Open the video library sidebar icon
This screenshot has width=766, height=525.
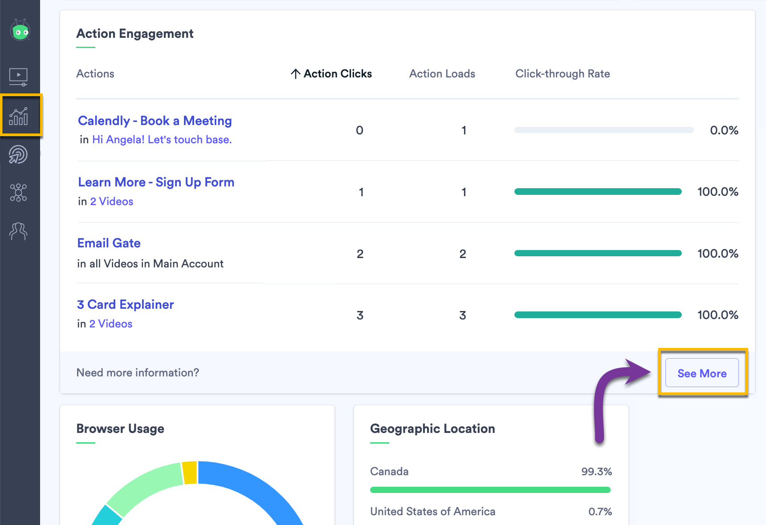pos(18,77)
